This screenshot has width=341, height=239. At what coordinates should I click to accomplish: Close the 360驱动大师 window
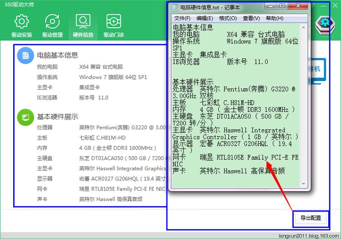[x=335, y=5]
